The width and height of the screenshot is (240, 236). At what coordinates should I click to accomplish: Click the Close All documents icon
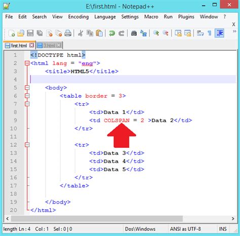point(59,33)
